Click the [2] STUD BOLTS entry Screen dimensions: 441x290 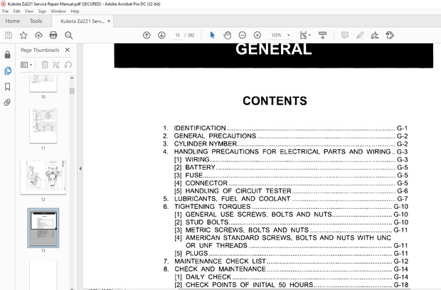click(x=292, y=222)
